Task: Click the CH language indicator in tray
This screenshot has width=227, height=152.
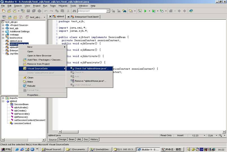Action: tap(201, 149)
